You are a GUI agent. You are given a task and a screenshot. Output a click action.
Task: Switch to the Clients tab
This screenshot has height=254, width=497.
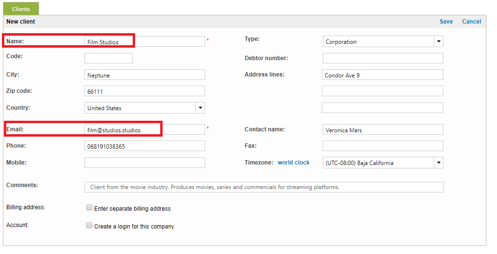21,9
